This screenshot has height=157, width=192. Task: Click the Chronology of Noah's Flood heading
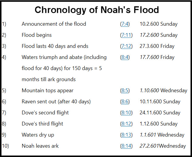click(x=97, y=10)
